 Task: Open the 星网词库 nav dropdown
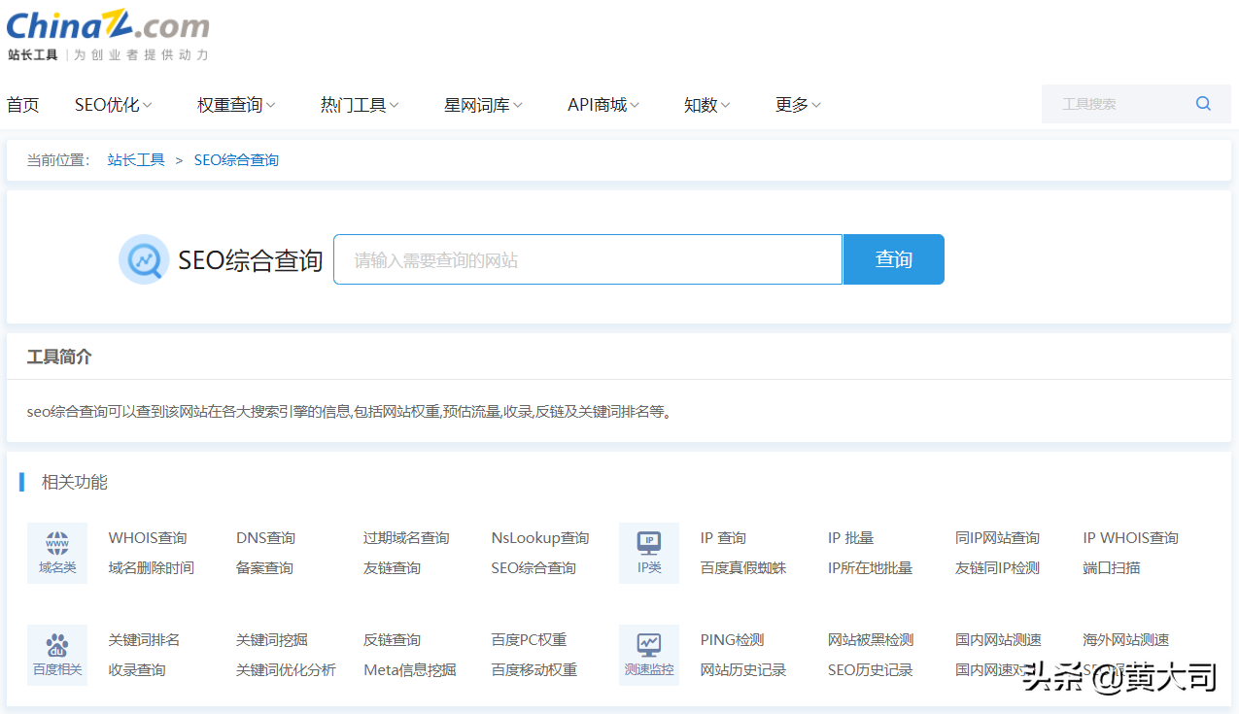tap(483, 105)
